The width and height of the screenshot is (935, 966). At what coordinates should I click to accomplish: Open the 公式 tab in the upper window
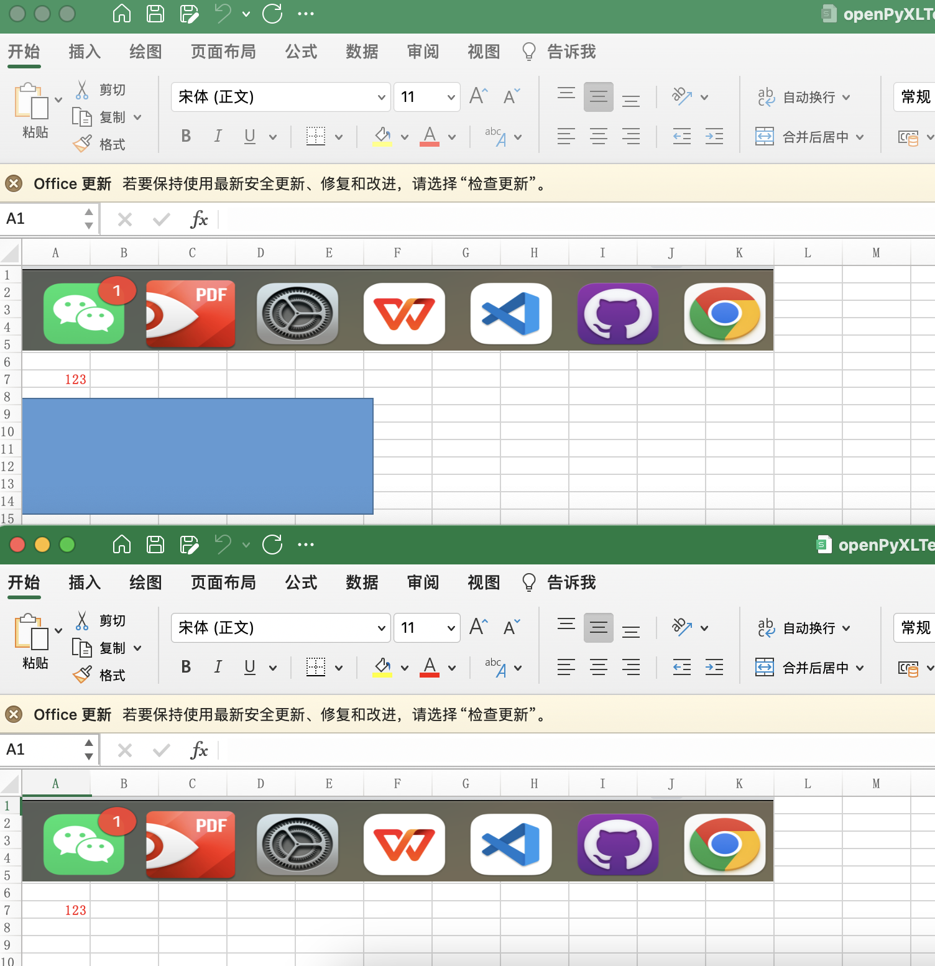tap(301, 52)
